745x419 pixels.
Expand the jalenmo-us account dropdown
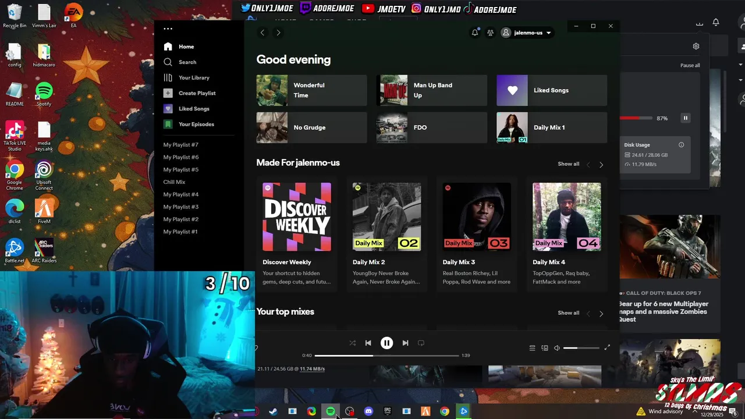point(527,33)
